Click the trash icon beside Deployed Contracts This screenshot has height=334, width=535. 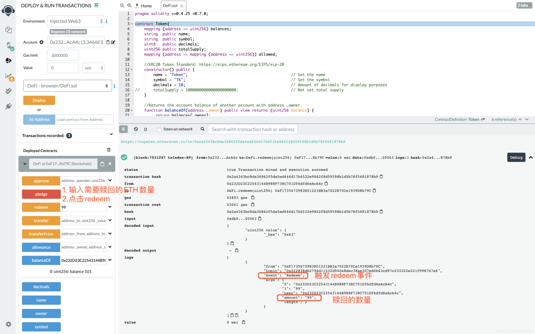[x=109, y=150]
